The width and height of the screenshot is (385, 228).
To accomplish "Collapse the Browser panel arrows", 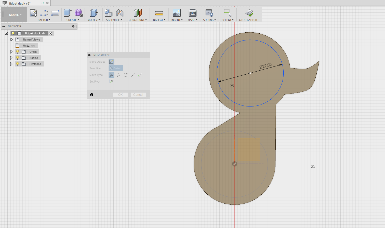I will [x=4, y=26].
